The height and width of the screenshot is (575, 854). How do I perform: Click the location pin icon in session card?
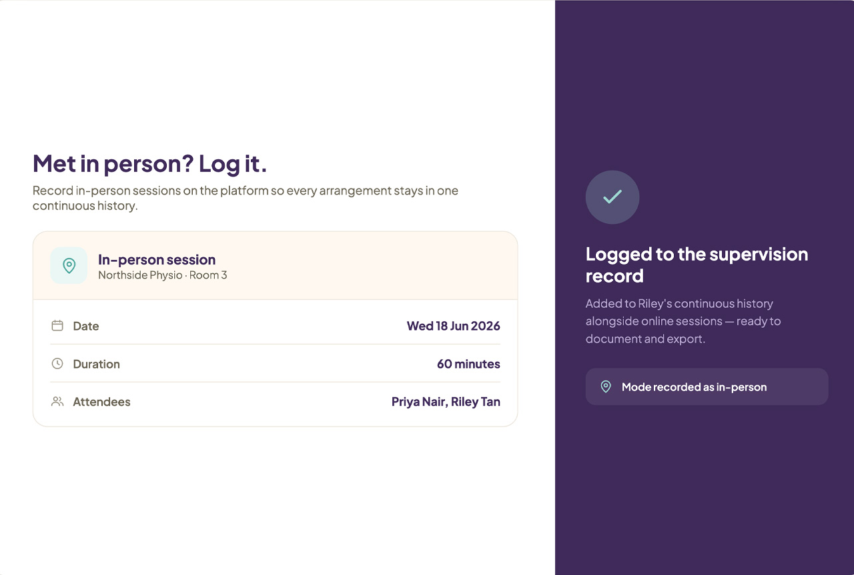[69, 265]
